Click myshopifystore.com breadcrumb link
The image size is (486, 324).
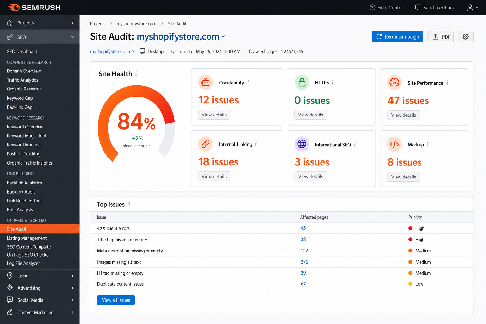point(136,24)
